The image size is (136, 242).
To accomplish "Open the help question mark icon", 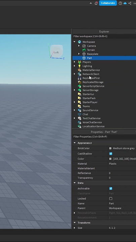I will point(120,3).
